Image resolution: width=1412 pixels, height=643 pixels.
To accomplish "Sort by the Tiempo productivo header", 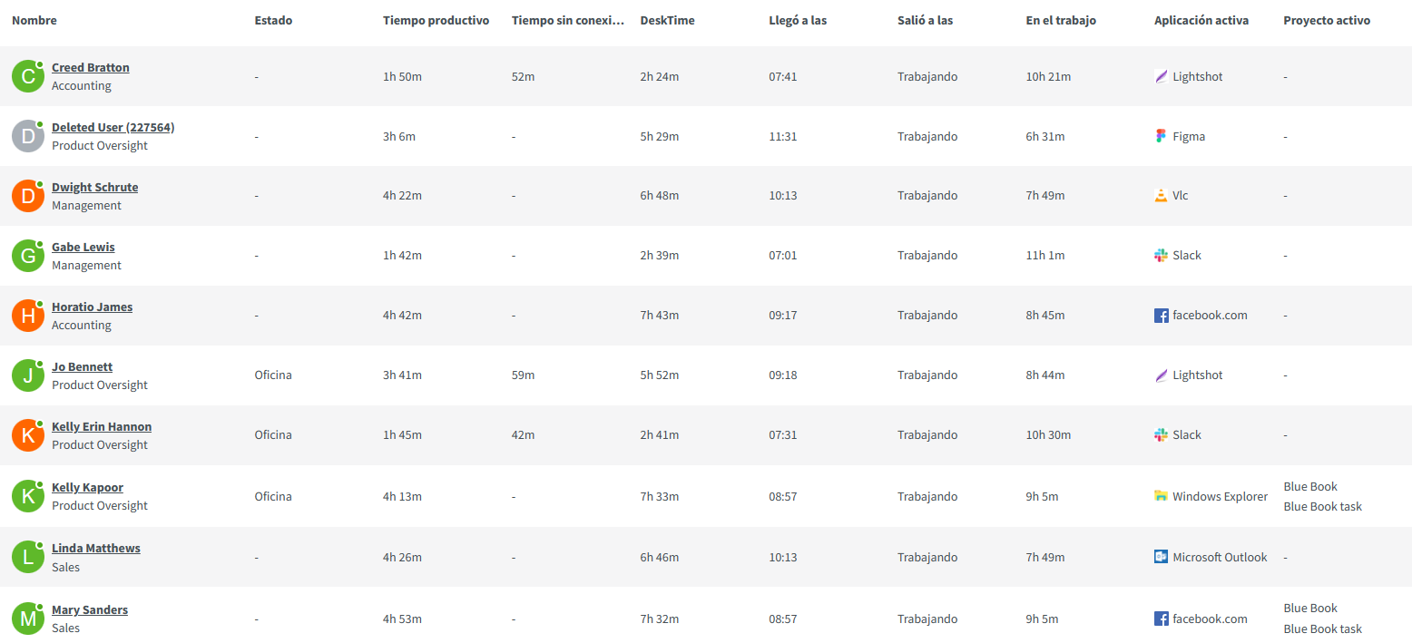I will pyautogui.click(x=436, y=20).
